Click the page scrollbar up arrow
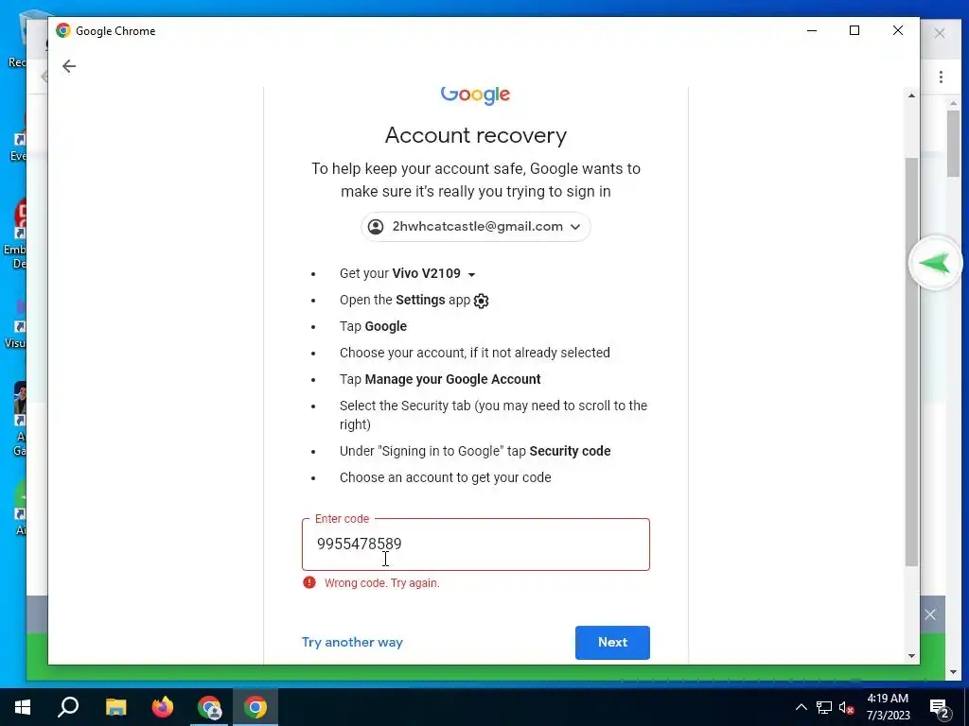Screen dimensions: 969x726 (x=911, y=95)
